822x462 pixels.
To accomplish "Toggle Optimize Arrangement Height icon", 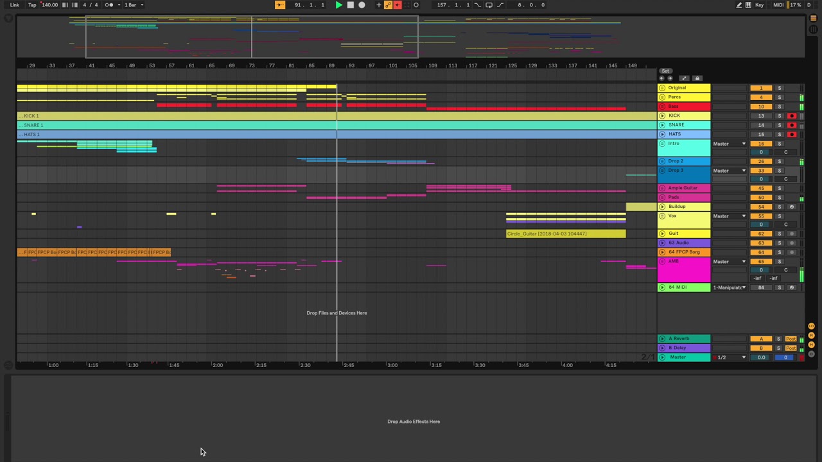I will point(684,78).
